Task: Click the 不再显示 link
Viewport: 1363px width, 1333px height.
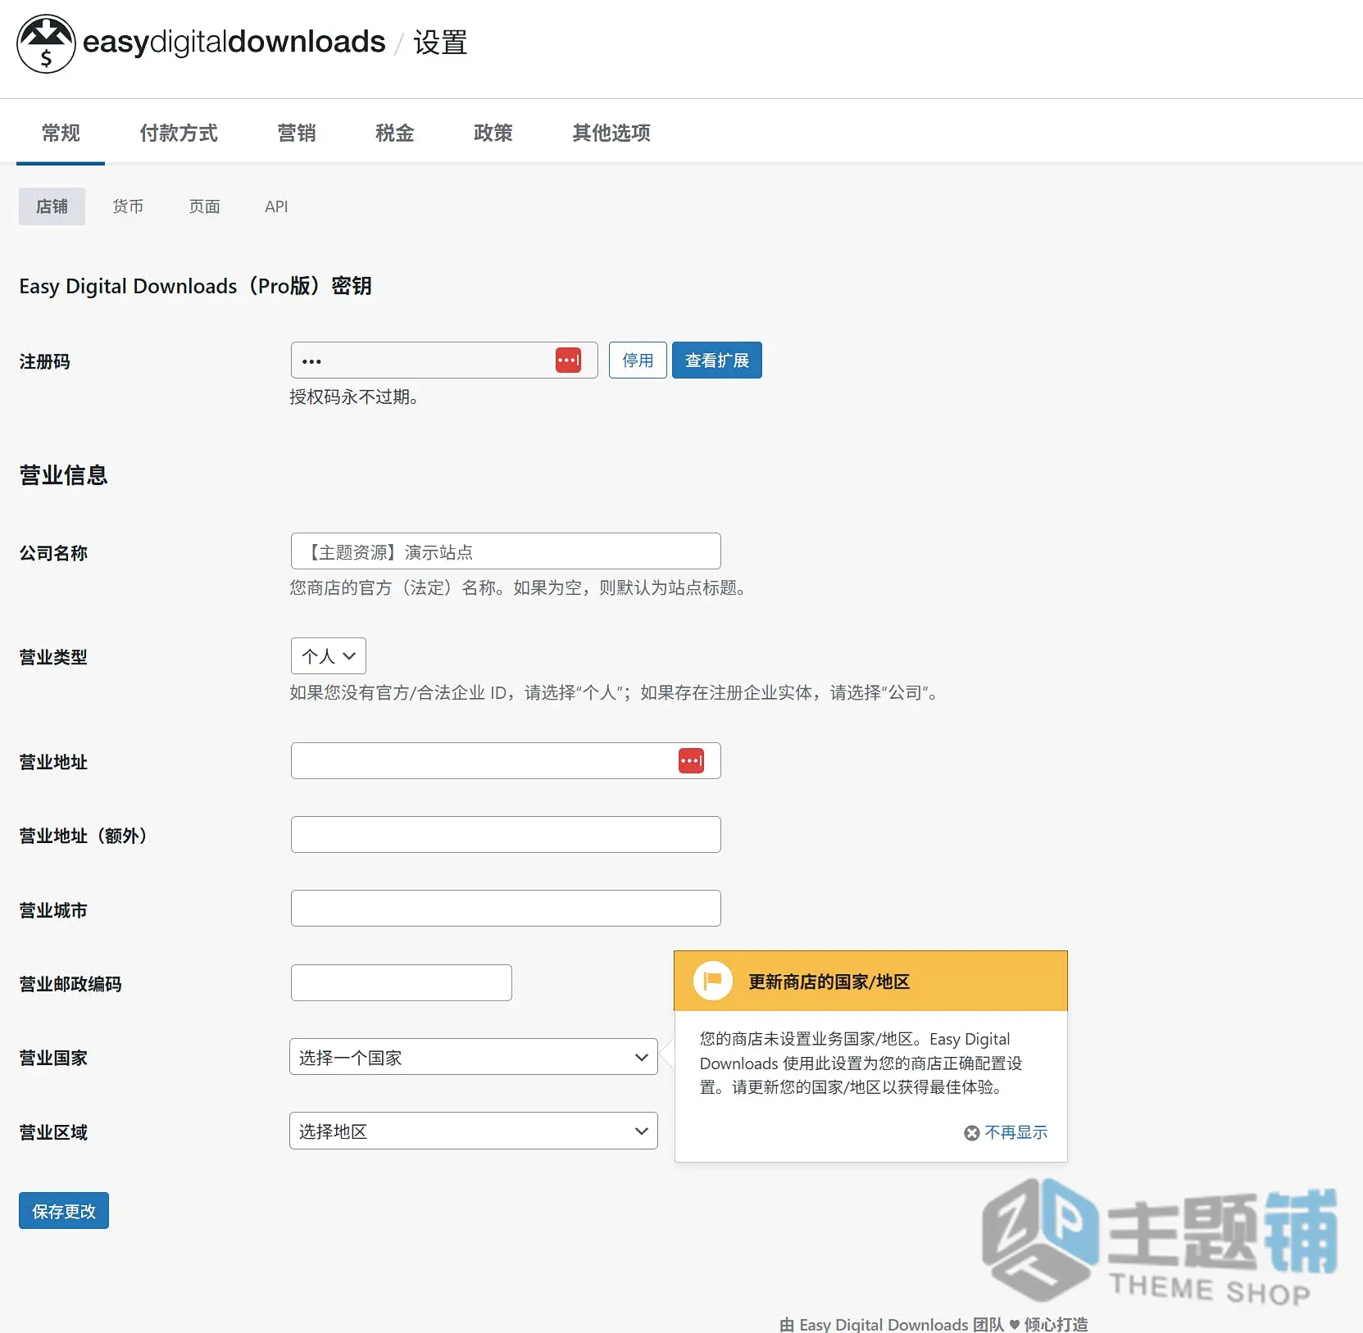Action: click(x=1016, y=1132)
